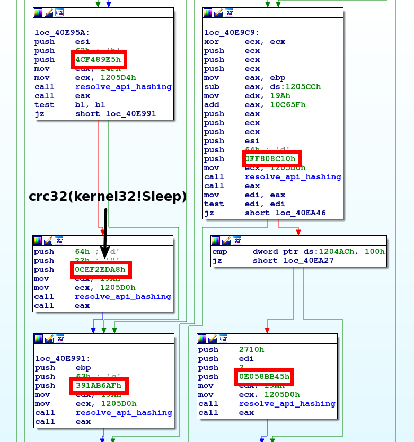The image size is (414, 442).
Task: Follow resolve_api_hashing call in loc_40E991 block
Action: 124,413
